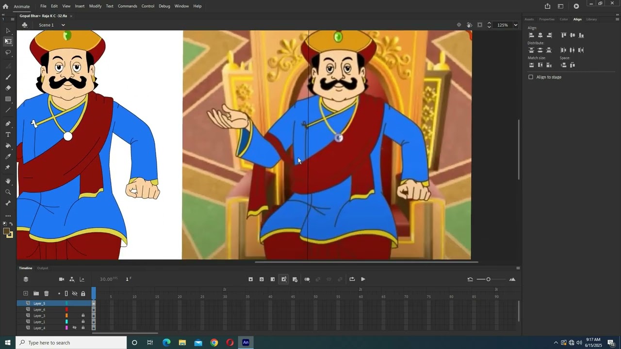Select the Zoom magnifier tool
Screen dimensions: 621x349
[8, 192]
